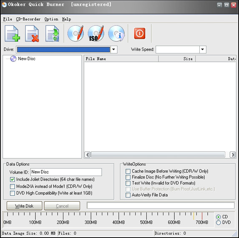Screen dimensions: 239x238
Task: Click the document with green arrow icon
Action: [x=52, y=33]
